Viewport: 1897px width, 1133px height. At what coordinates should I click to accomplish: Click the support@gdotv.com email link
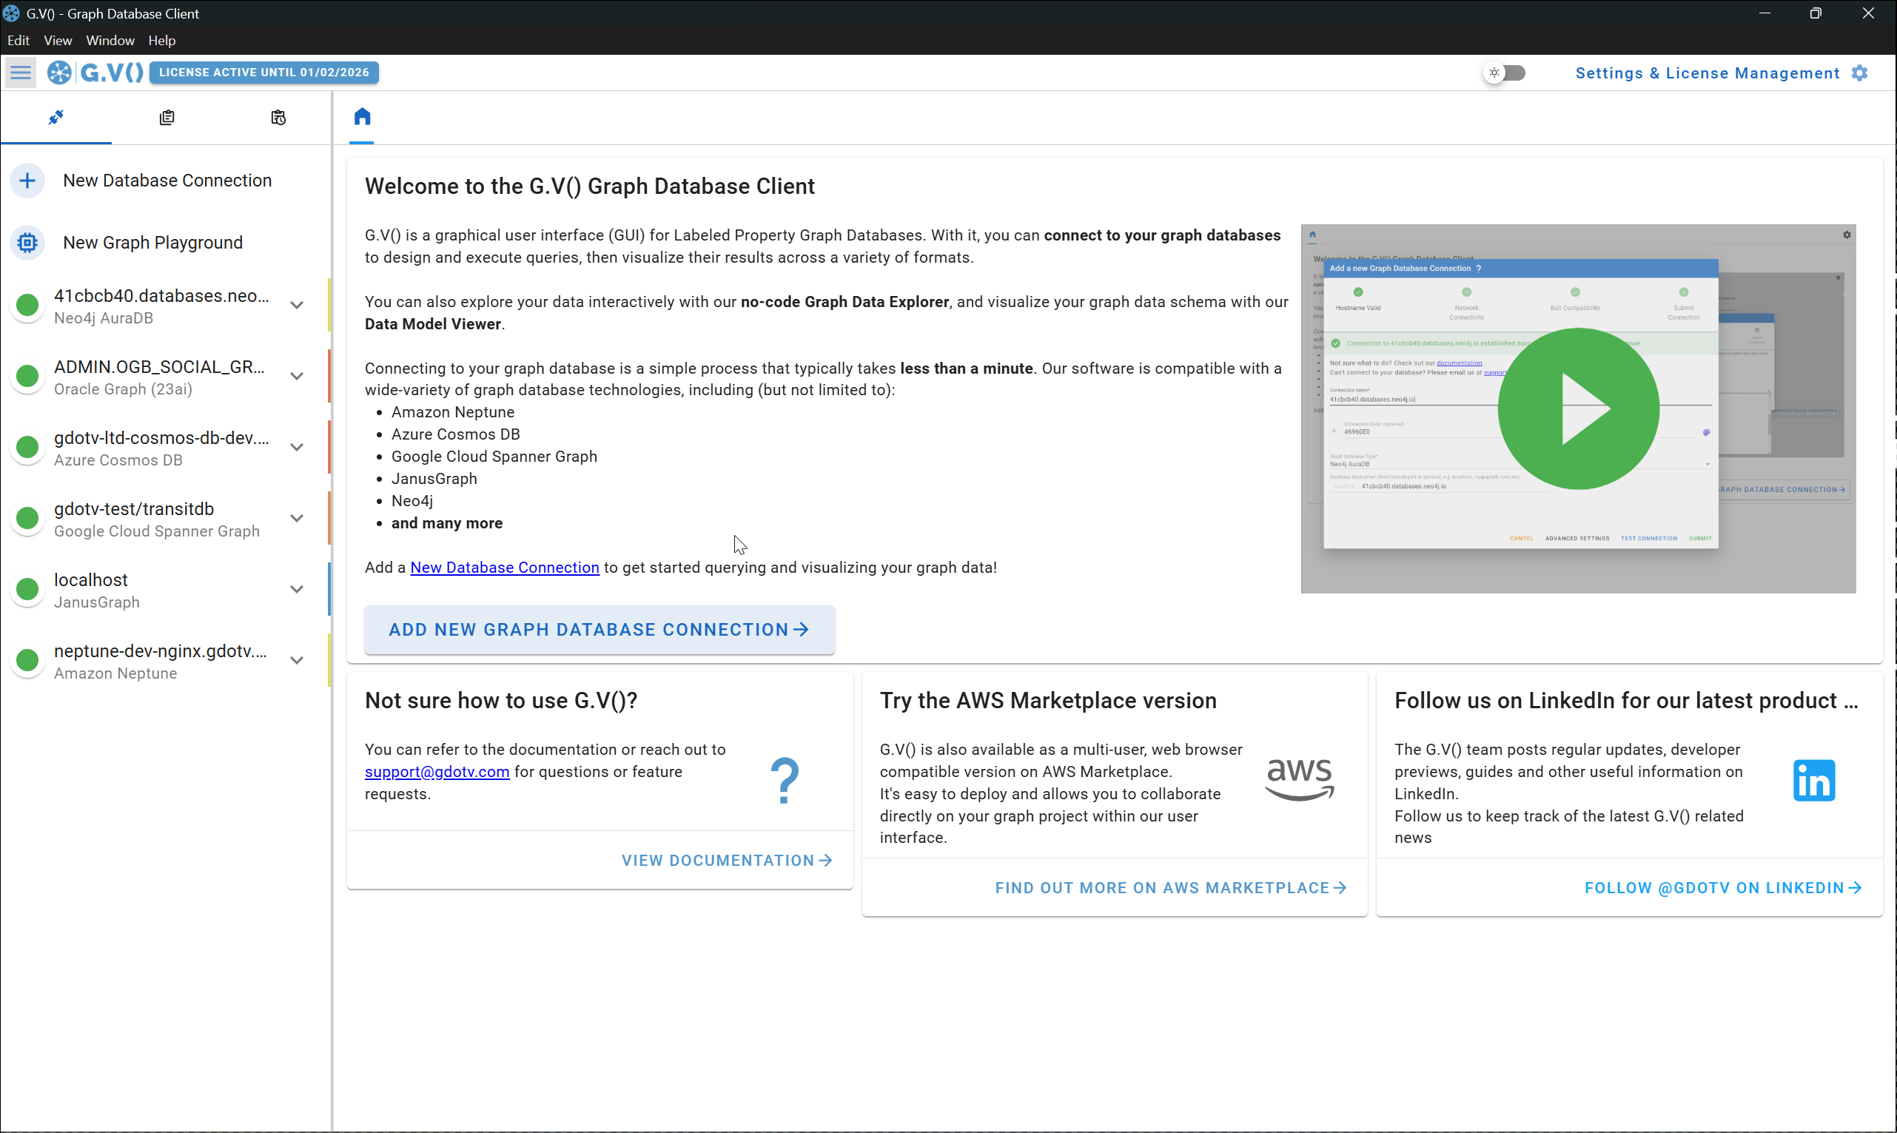[x=437, y=772]
